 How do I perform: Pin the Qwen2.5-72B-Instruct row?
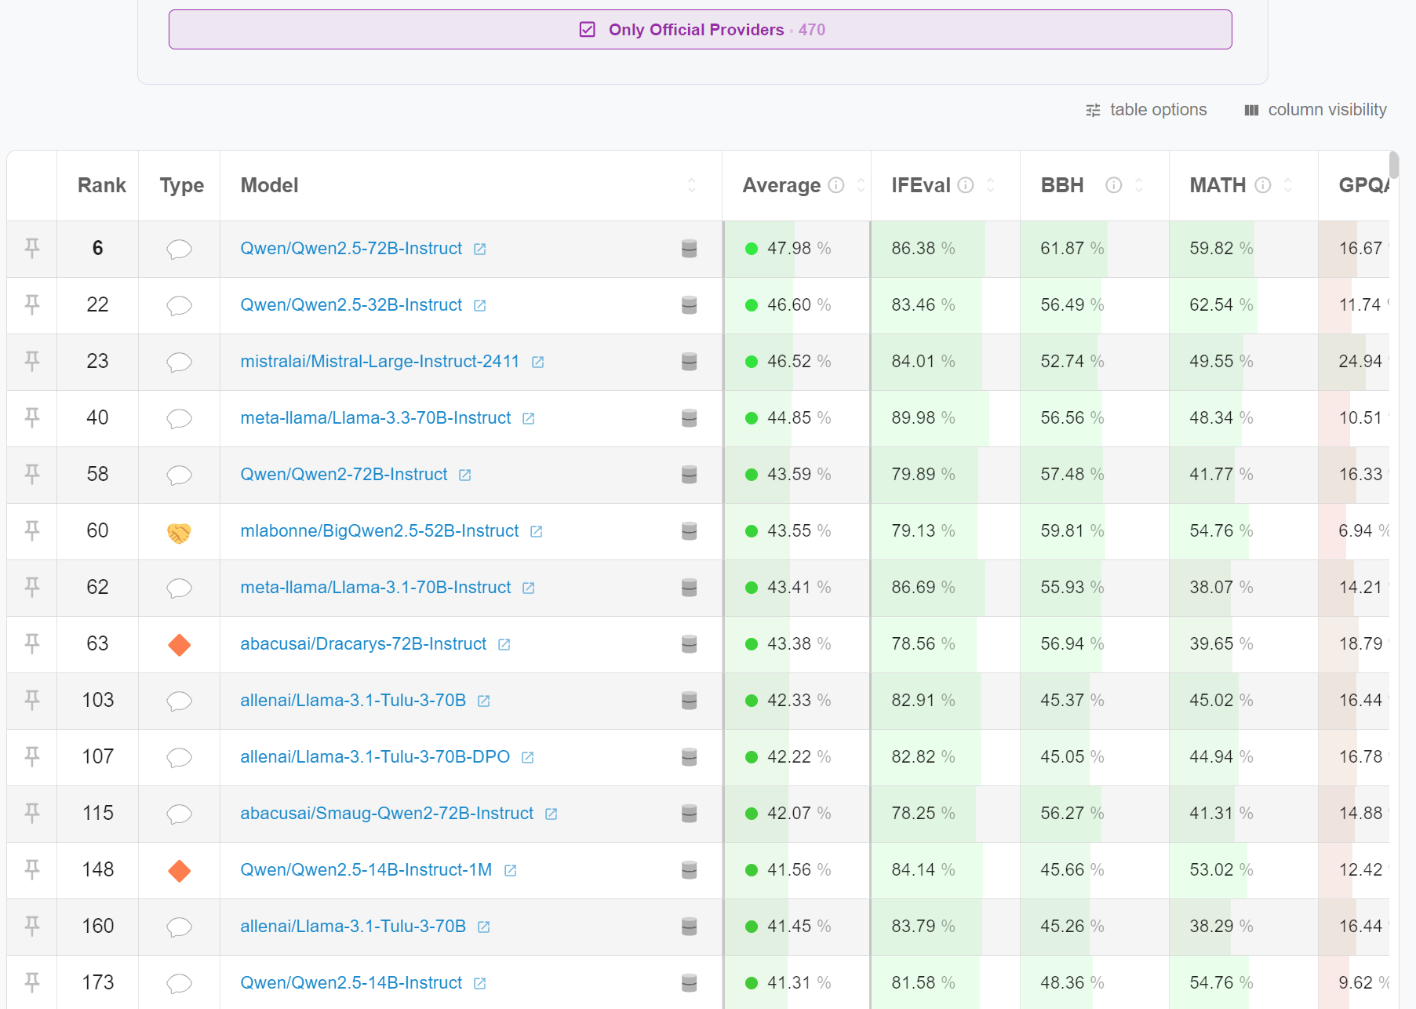click(32, 248)
